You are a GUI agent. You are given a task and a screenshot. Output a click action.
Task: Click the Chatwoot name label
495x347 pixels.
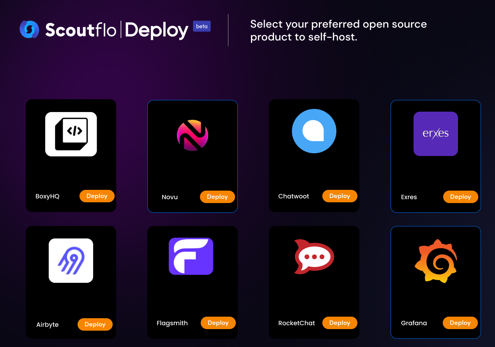coord(293,196)
